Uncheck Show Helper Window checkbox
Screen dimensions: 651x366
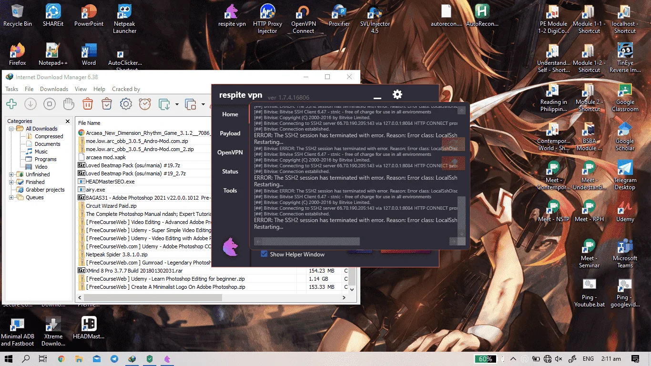[264, 254]
